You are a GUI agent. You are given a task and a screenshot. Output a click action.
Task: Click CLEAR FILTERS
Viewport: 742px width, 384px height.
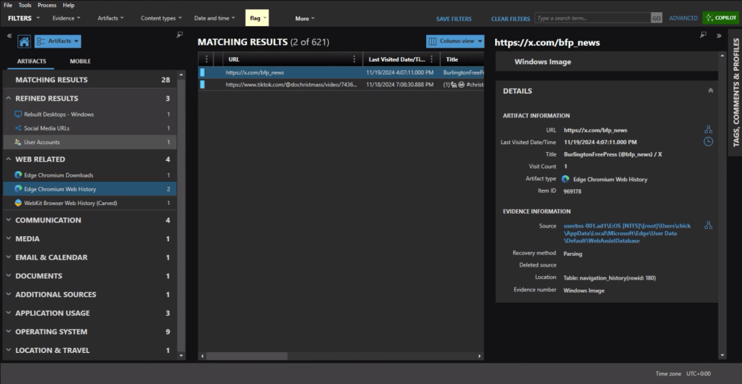pos(510,19)
